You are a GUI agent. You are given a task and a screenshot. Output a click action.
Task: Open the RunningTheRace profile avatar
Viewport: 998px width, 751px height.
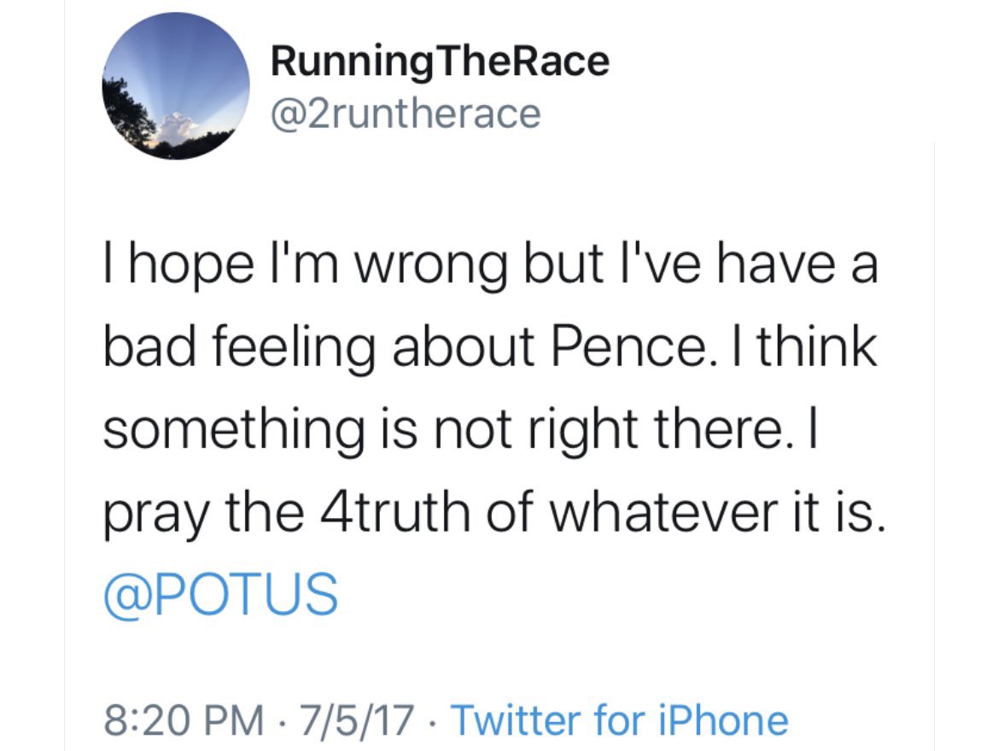(175, 85)
